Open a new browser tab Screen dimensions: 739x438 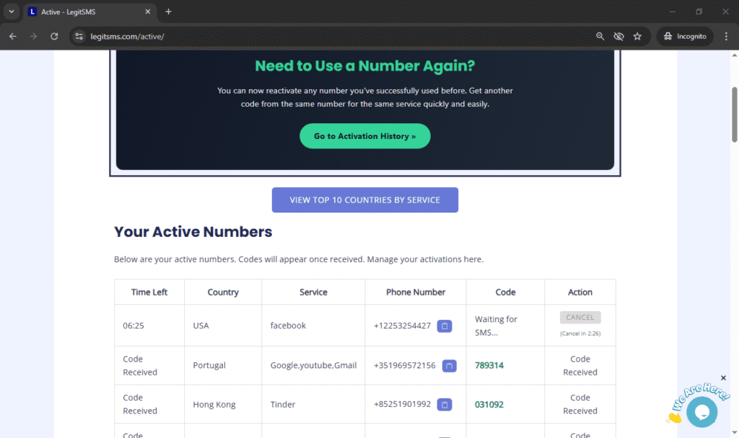pyautogui.click(x=168, y=12)
